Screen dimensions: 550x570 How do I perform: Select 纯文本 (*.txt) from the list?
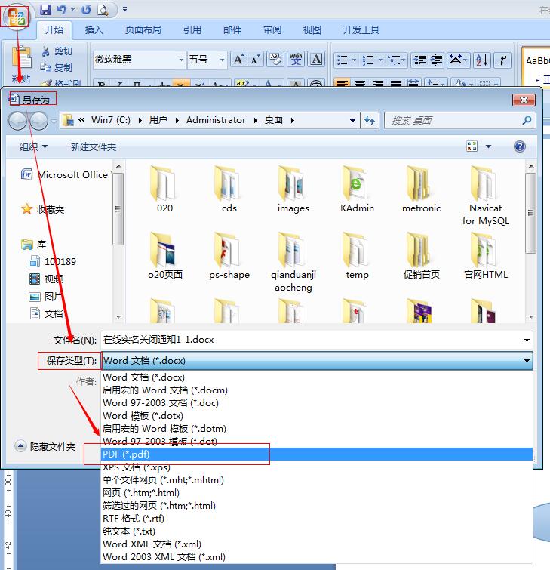pos(316,531)
